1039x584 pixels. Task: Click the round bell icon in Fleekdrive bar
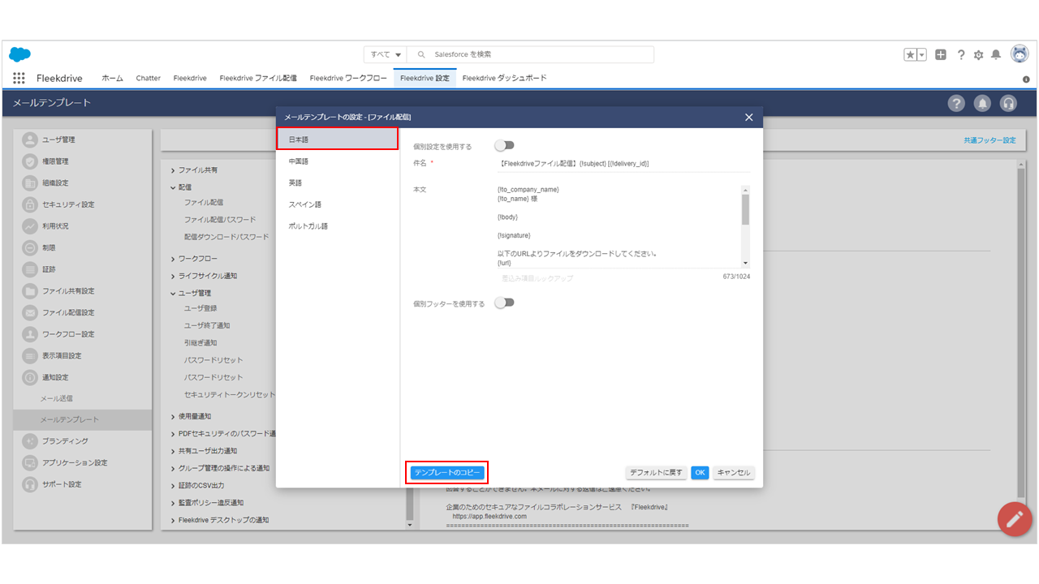pyautogui.click(x=983, y=103)
